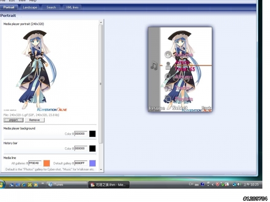Click the blue help icon in the language bar
The height and width of the screenshot is (202, 270).
(x=202, y=184)
